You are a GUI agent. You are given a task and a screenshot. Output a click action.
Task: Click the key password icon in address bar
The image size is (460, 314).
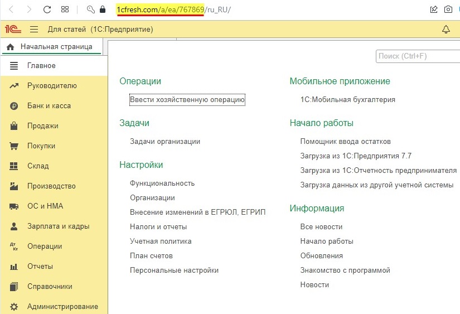(x=91, y=9)
